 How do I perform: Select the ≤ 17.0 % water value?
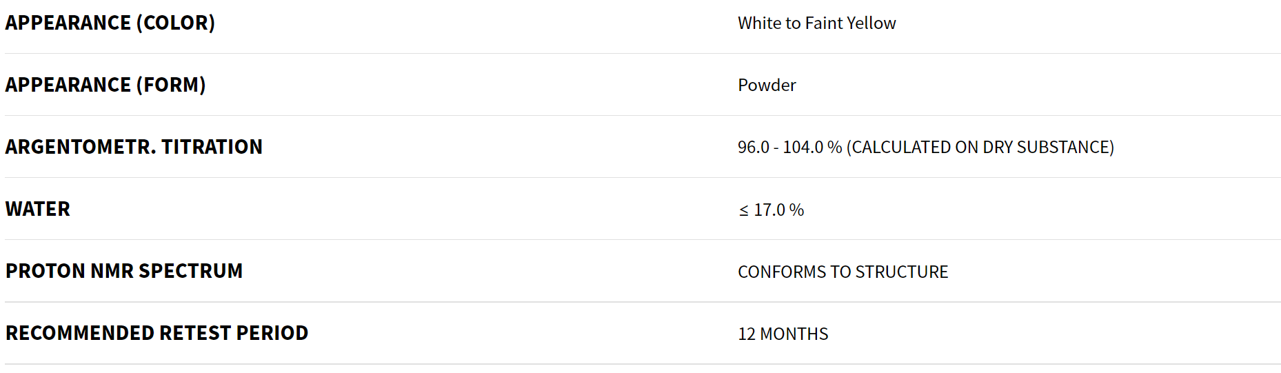771,210
